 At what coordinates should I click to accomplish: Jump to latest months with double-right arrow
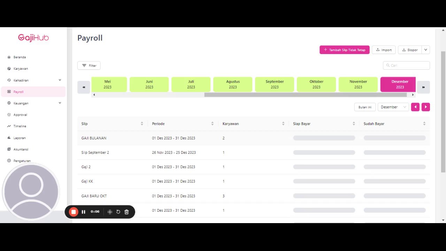pos(423,87)
